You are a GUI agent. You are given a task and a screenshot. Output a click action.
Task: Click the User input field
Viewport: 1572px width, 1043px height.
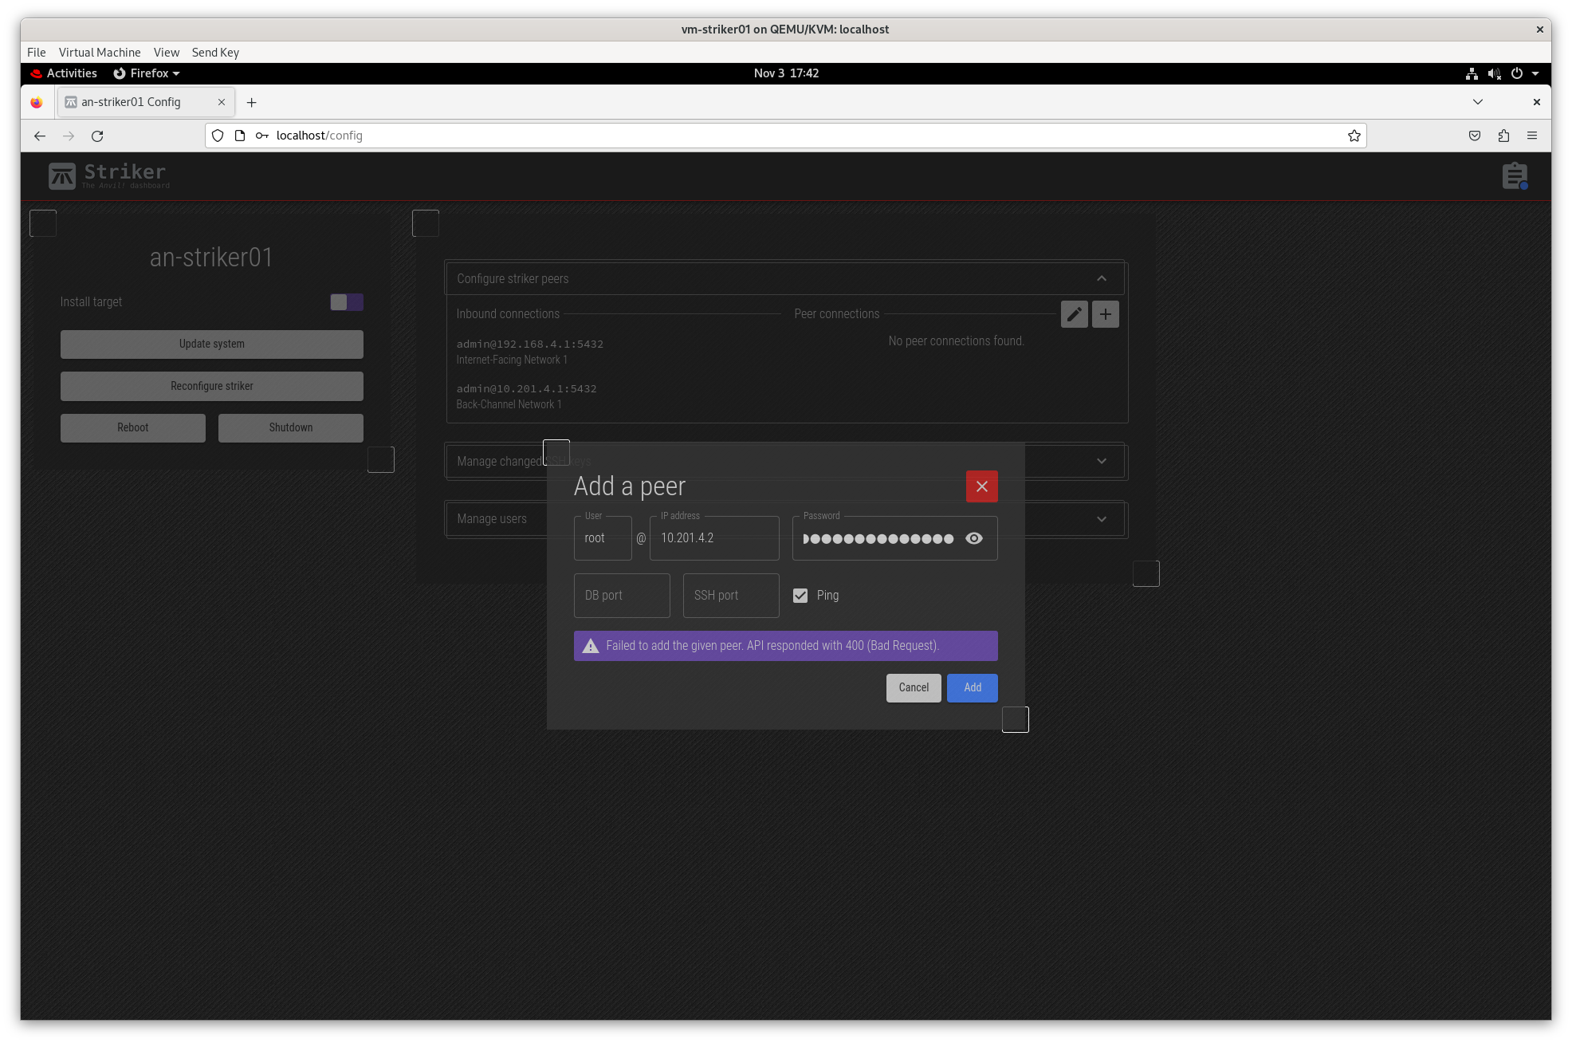click(x=603, y=538)
